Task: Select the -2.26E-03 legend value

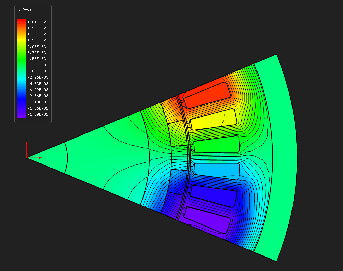Action: click(x=38, y=77)
